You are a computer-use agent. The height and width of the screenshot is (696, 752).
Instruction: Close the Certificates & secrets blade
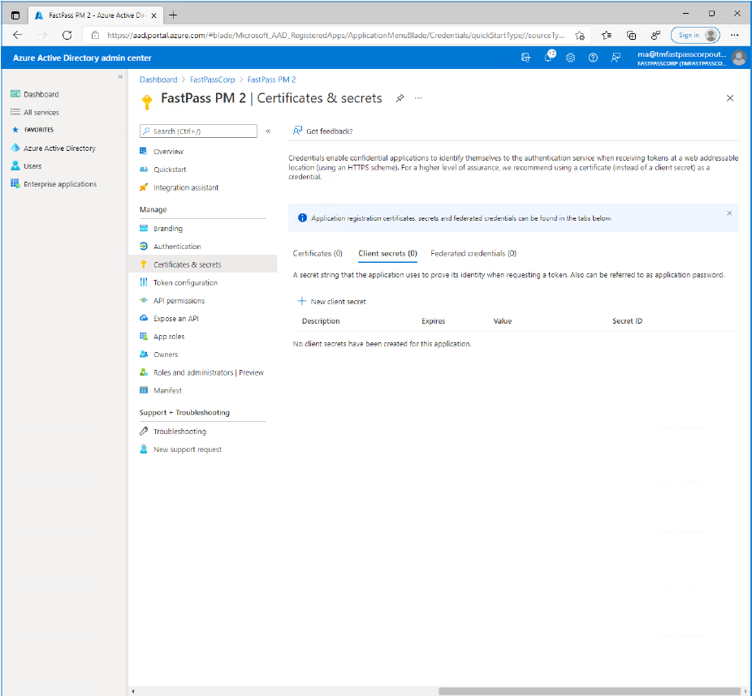[729, 98]
